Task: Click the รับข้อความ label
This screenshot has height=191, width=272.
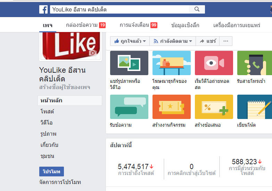Action: (x=121, y=125)
